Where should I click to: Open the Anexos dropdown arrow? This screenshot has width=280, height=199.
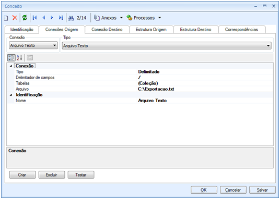[121, 18]
